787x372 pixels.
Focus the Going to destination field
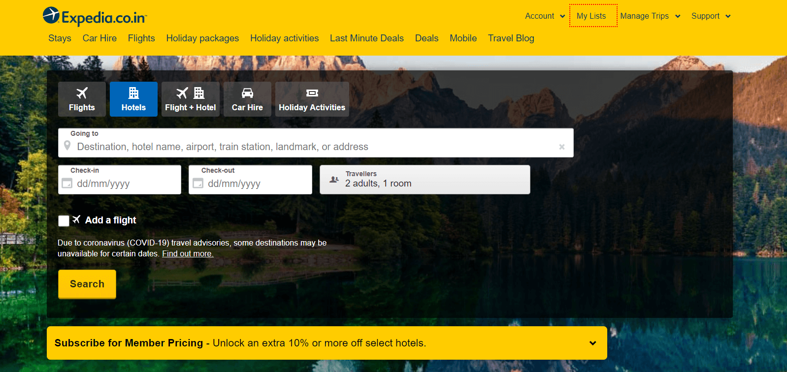pos(316,143)
